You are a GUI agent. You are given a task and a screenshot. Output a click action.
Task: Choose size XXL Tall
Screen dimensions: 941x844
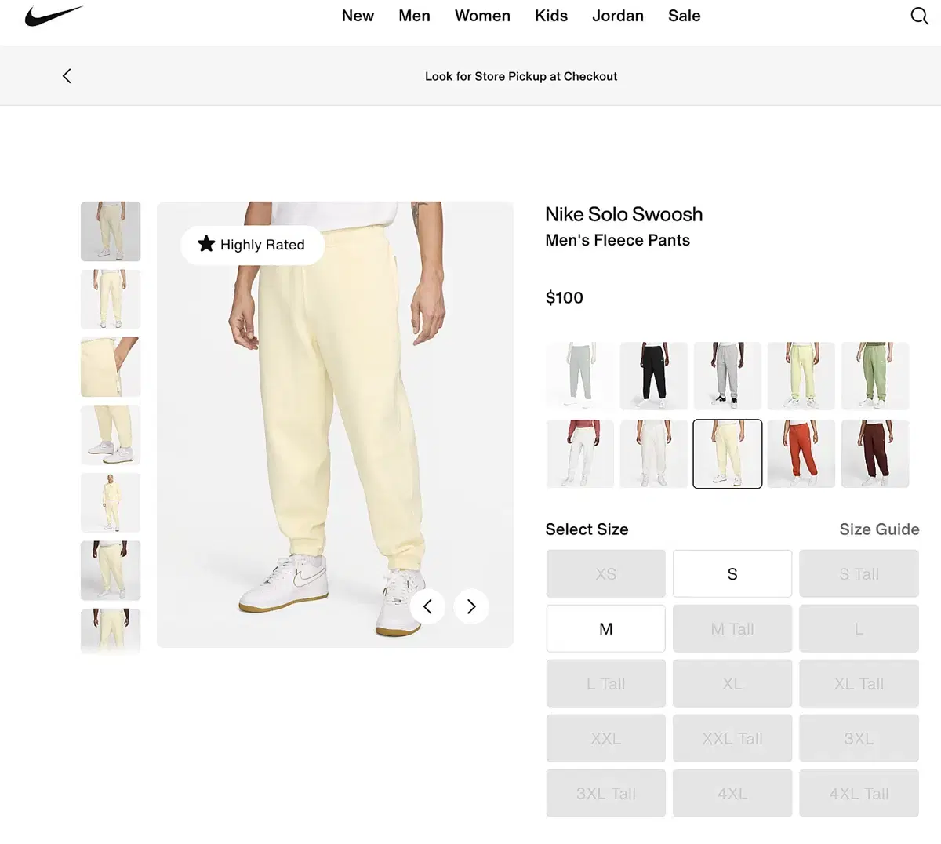pyautogui.click(x=732, y=739)
